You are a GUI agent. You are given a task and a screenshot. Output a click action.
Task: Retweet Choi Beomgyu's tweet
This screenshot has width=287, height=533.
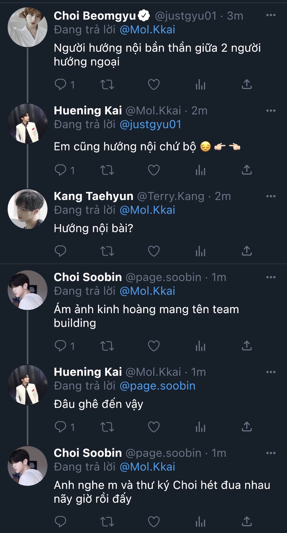coord(107,84)
